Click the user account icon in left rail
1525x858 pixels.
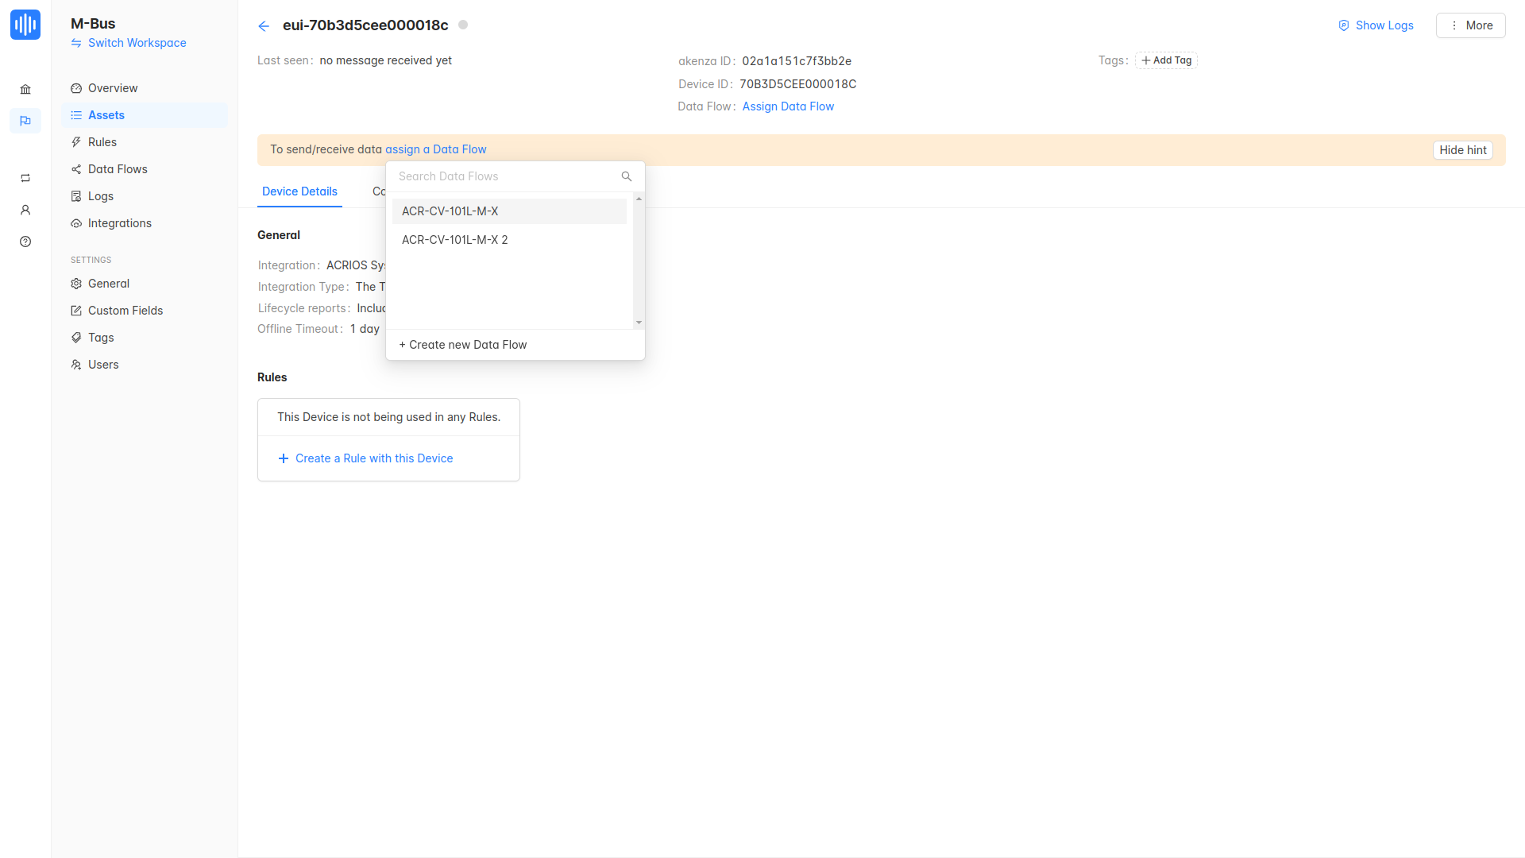[25, 211]
